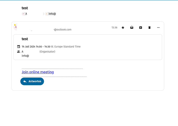The width and height of the screenshot is (178, 126).
Task: Click the reply arrow inside Antworten button
Action: 25,81
